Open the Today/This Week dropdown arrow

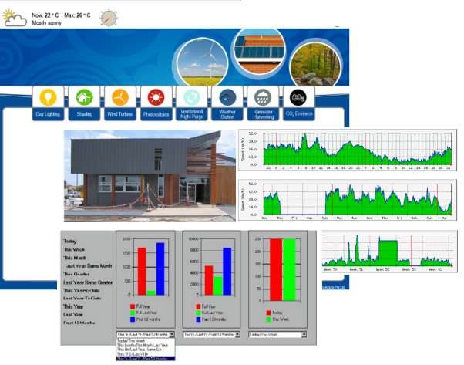coord(304,334)
